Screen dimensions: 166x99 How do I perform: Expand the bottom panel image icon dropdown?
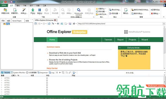coord(76,73)
